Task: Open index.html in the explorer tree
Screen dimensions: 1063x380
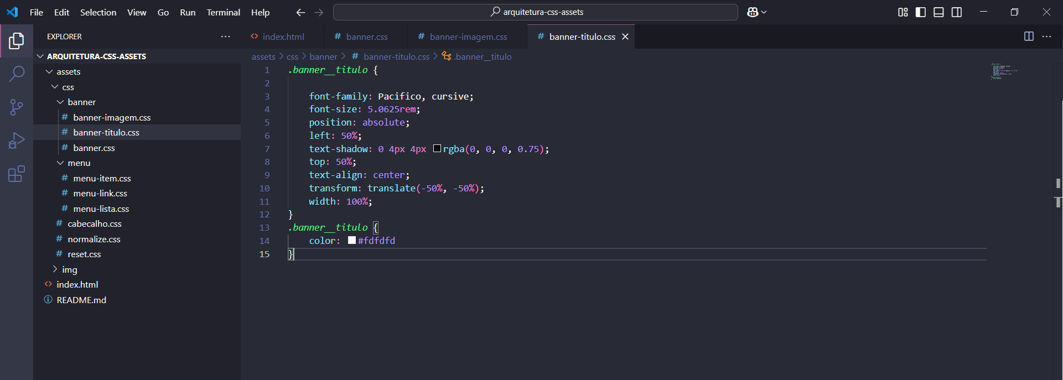Action: coord(137,285)
